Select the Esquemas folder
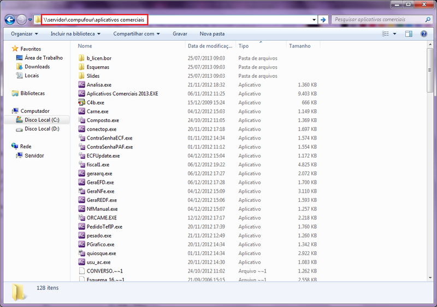Viewport: 437px width, 307px height. tap(97, 67)
